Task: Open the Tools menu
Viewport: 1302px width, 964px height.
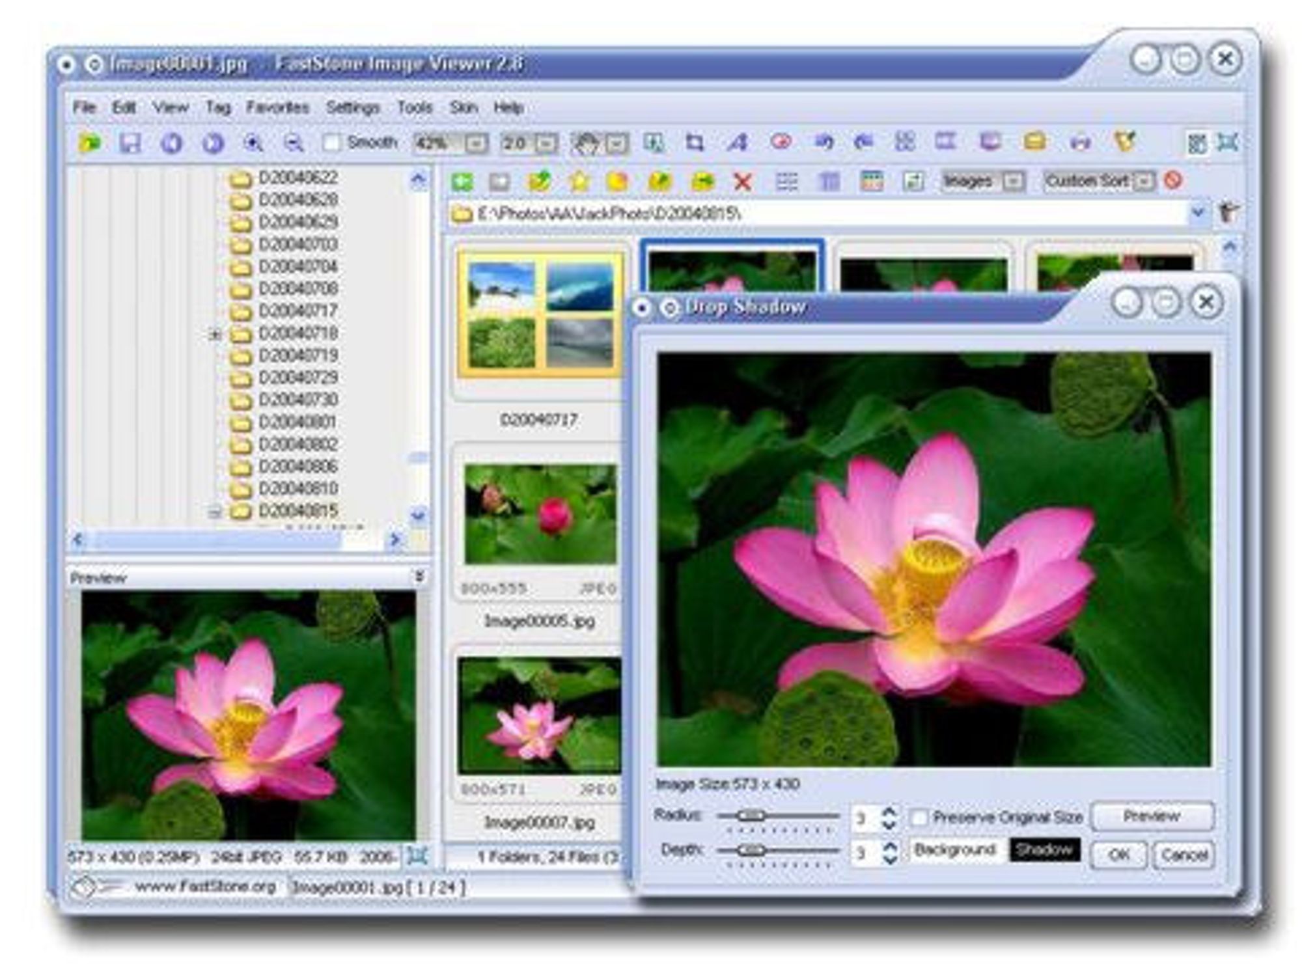Action: click(415, 107)
